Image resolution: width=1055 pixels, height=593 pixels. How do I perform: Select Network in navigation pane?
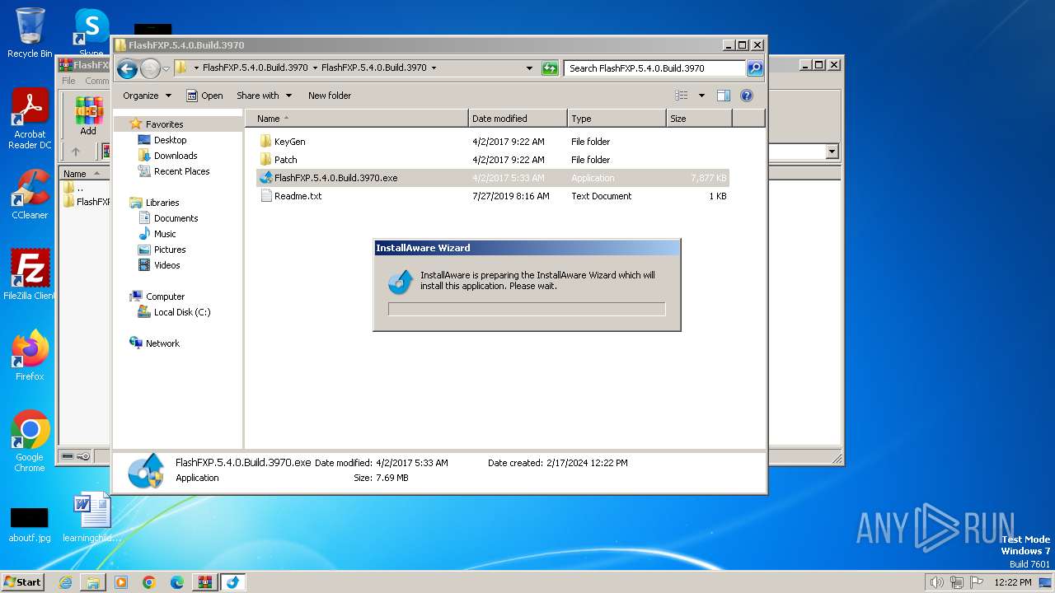pyautogui.click(x=162, y=343)
